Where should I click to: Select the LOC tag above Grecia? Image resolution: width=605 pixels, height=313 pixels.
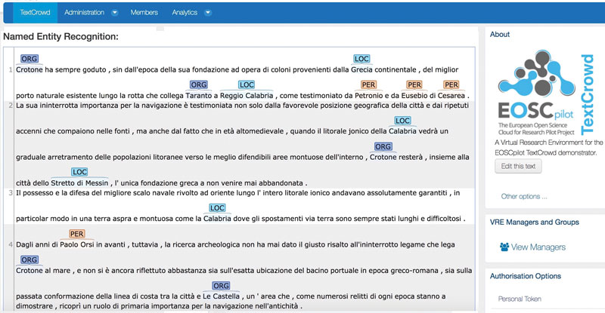(361, 59)
